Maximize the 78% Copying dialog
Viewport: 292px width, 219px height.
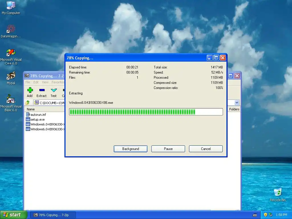point(216,58)
